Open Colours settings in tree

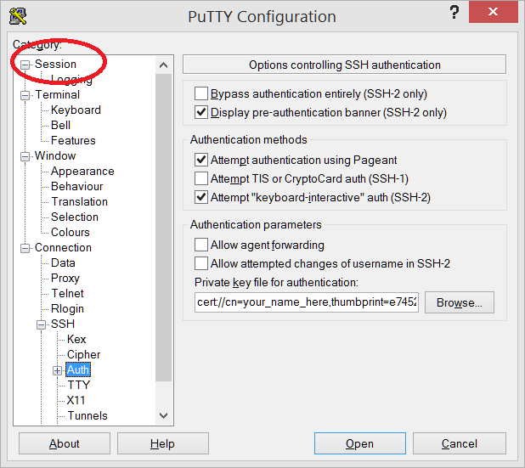71,233
